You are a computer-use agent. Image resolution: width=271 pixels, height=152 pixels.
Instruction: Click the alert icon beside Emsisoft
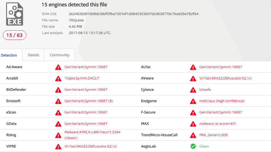point(58,101)
